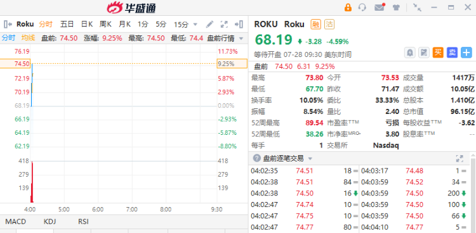The width and height of the screenshot is (476, 233).
Task: Click the 华盛通 logo
Action: pyautogui.click(x=131, y=8)
